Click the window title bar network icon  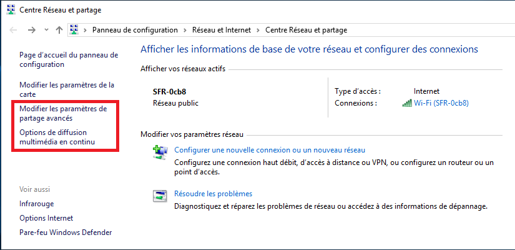[9, 10]
